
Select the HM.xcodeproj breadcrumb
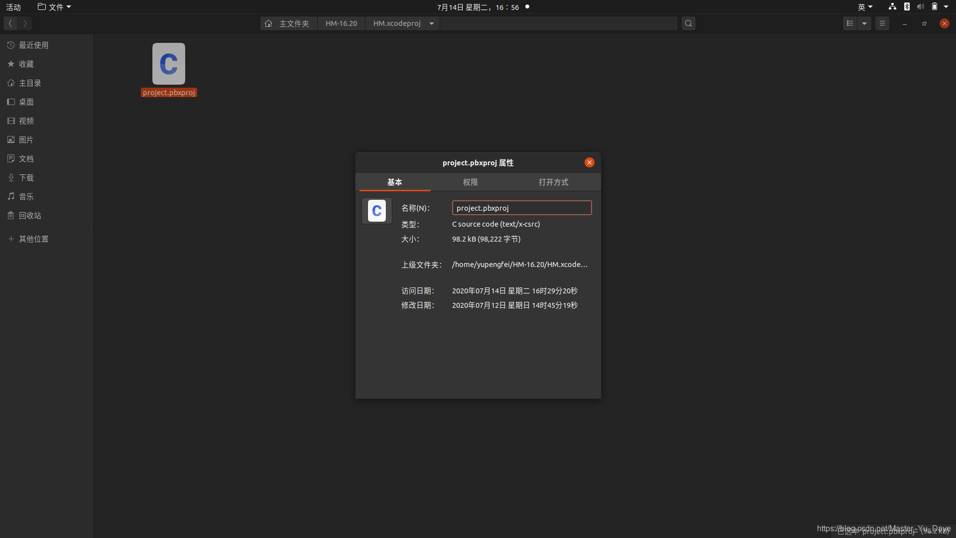[397, 23]
